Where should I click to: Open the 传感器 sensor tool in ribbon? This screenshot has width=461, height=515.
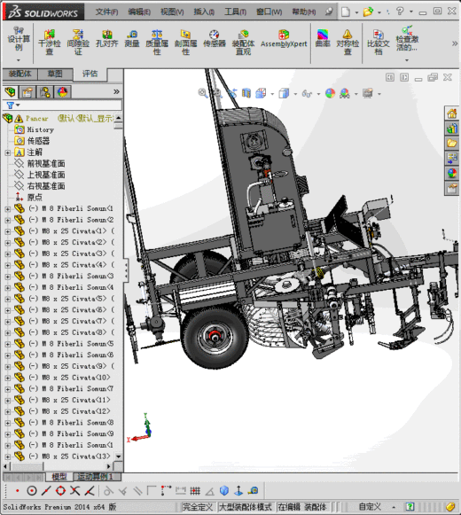pyautogui.click(x=215, y=39)
